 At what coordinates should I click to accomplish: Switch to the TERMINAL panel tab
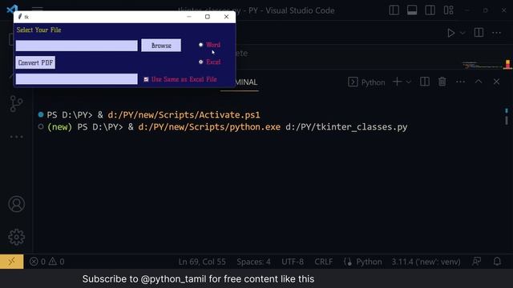pyautogui.click(x=246, y=82)
